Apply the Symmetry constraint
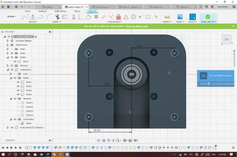The height and width of the screenshot is (157, 237). 148,17
